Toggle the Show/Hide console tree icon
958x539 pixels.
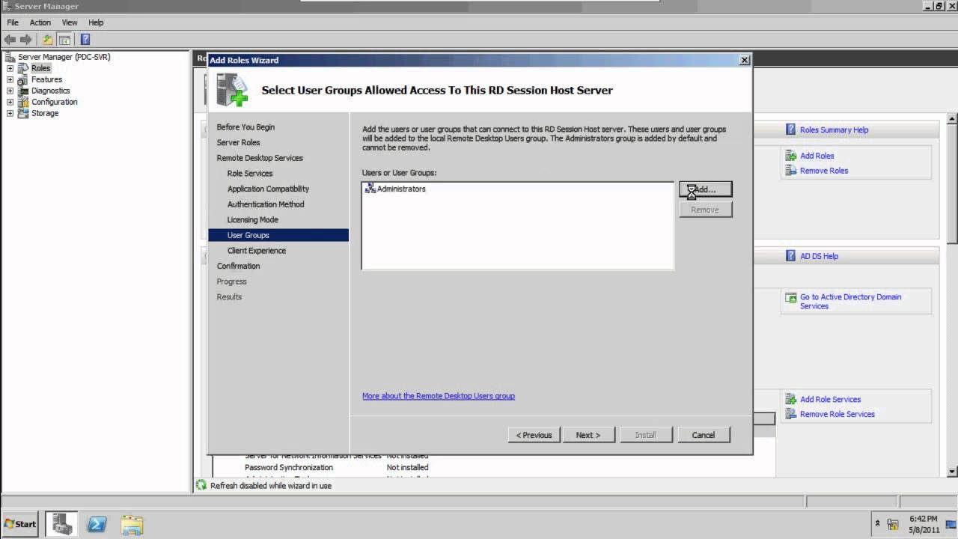click(x=65, y=40)
